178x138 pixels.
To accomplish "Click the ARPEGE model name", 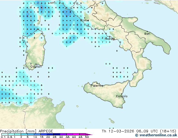I will (x=46, y=131).
